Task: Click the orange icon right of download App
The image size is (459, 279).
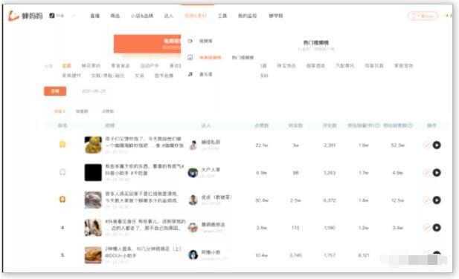Action: click(x=448, y=16)
